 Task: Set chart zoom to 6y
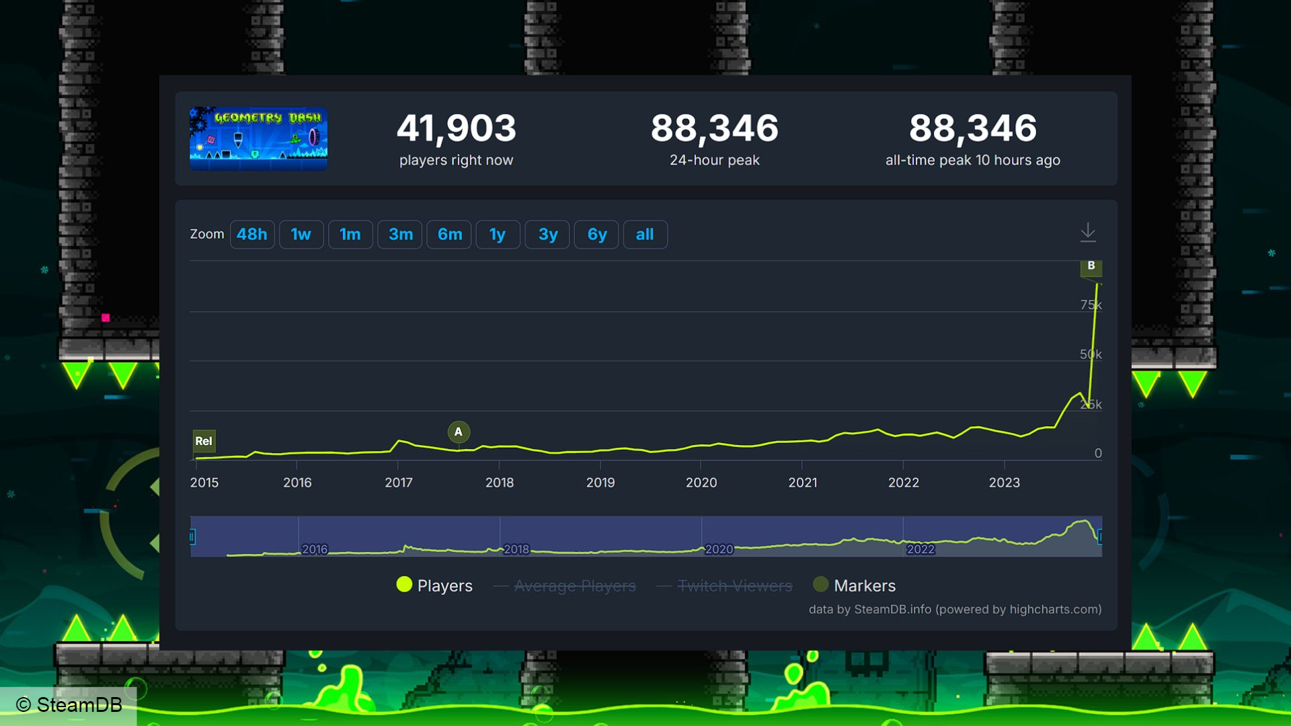click(596, 235)
